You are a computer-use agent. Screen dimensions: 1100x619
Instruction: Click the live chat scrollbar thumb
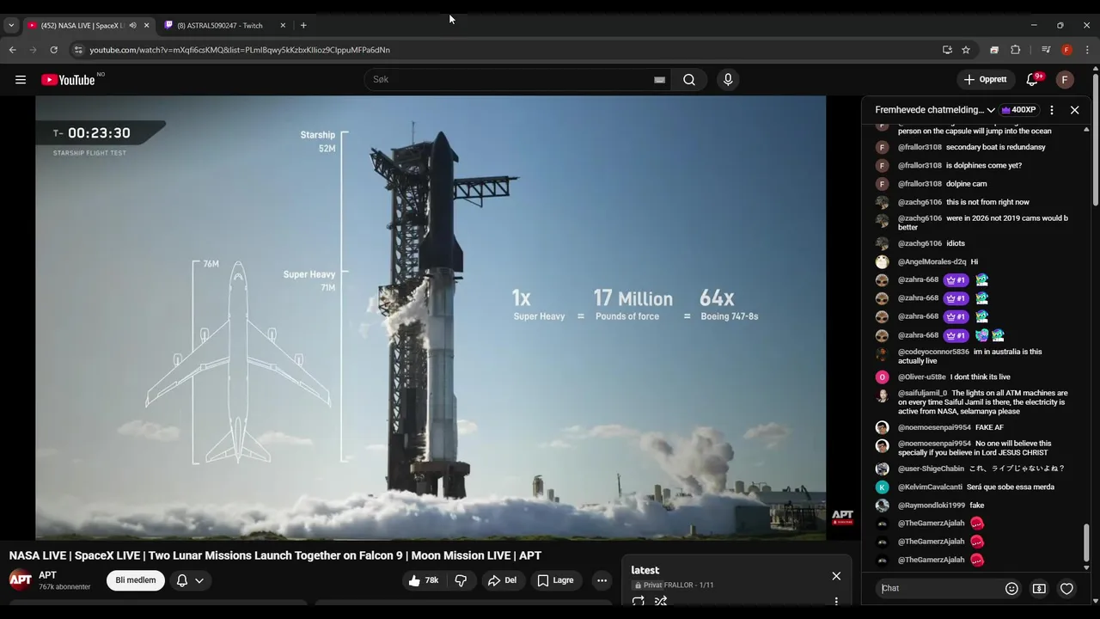1086,542
